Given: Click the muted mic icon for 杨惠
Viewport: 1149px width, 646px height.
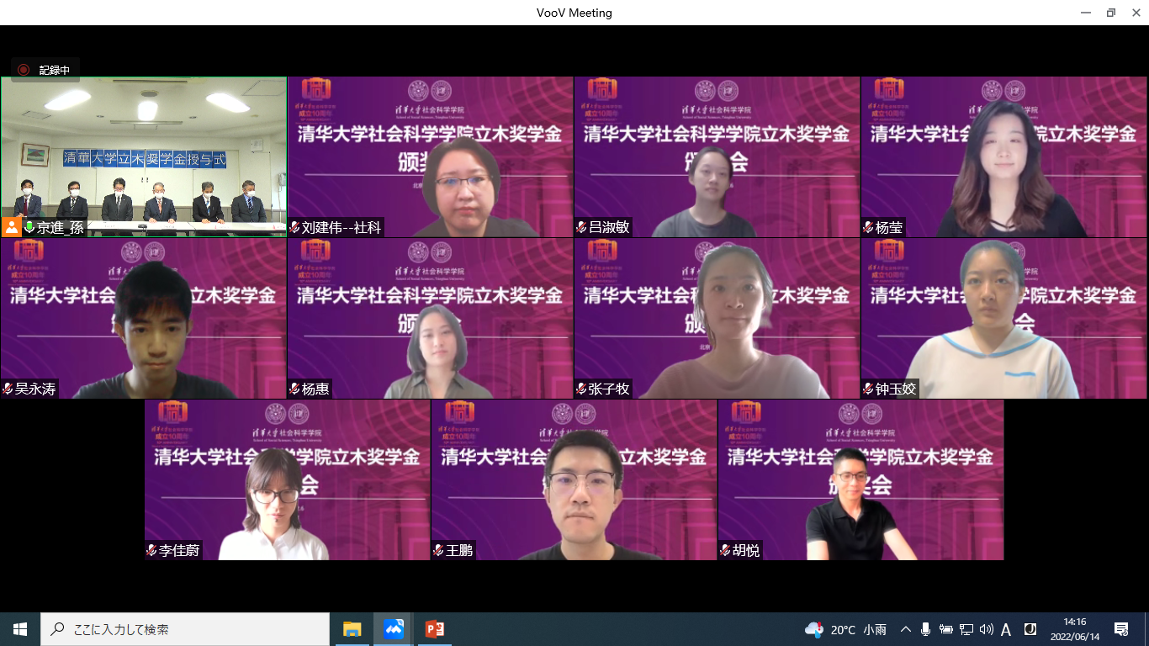Looking at the screenshot, I should [x=295, y=389].
